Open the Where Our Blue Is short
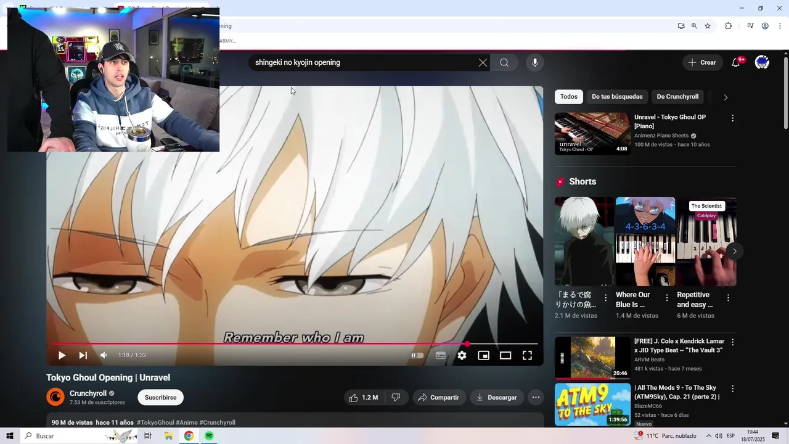 pos(645,242)
